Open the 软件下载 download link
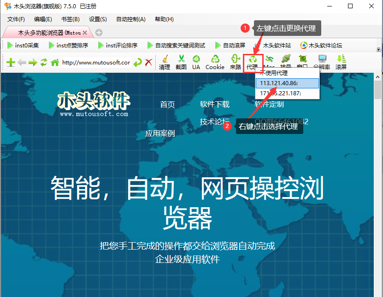The image size is (383, 297). point(215,105)
